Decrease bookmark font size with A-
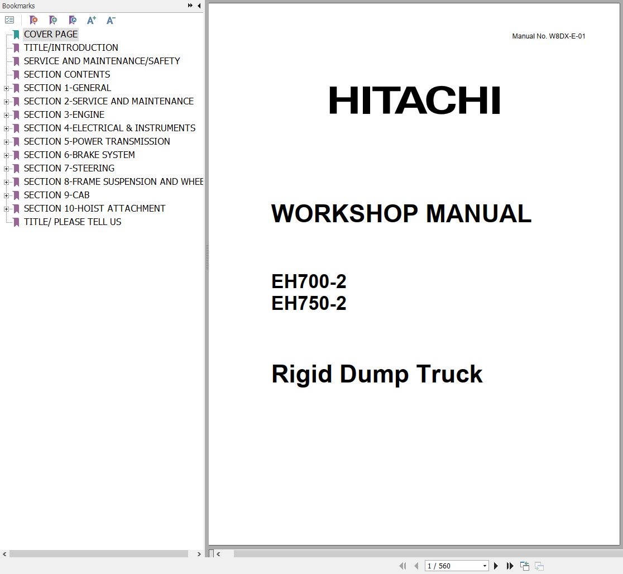Screen dimensions: 623x574 pos(111,20)
